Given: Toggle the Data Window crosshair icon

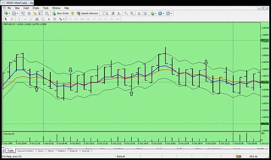Looking at the screenshot, I should click(x=29, y=13).
